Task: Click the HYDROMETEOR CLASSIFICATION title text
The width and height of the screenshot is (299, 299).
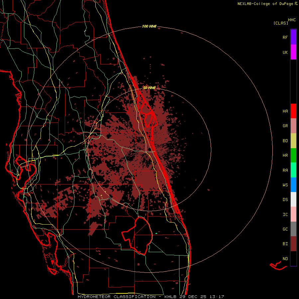Action: [117, 297]
